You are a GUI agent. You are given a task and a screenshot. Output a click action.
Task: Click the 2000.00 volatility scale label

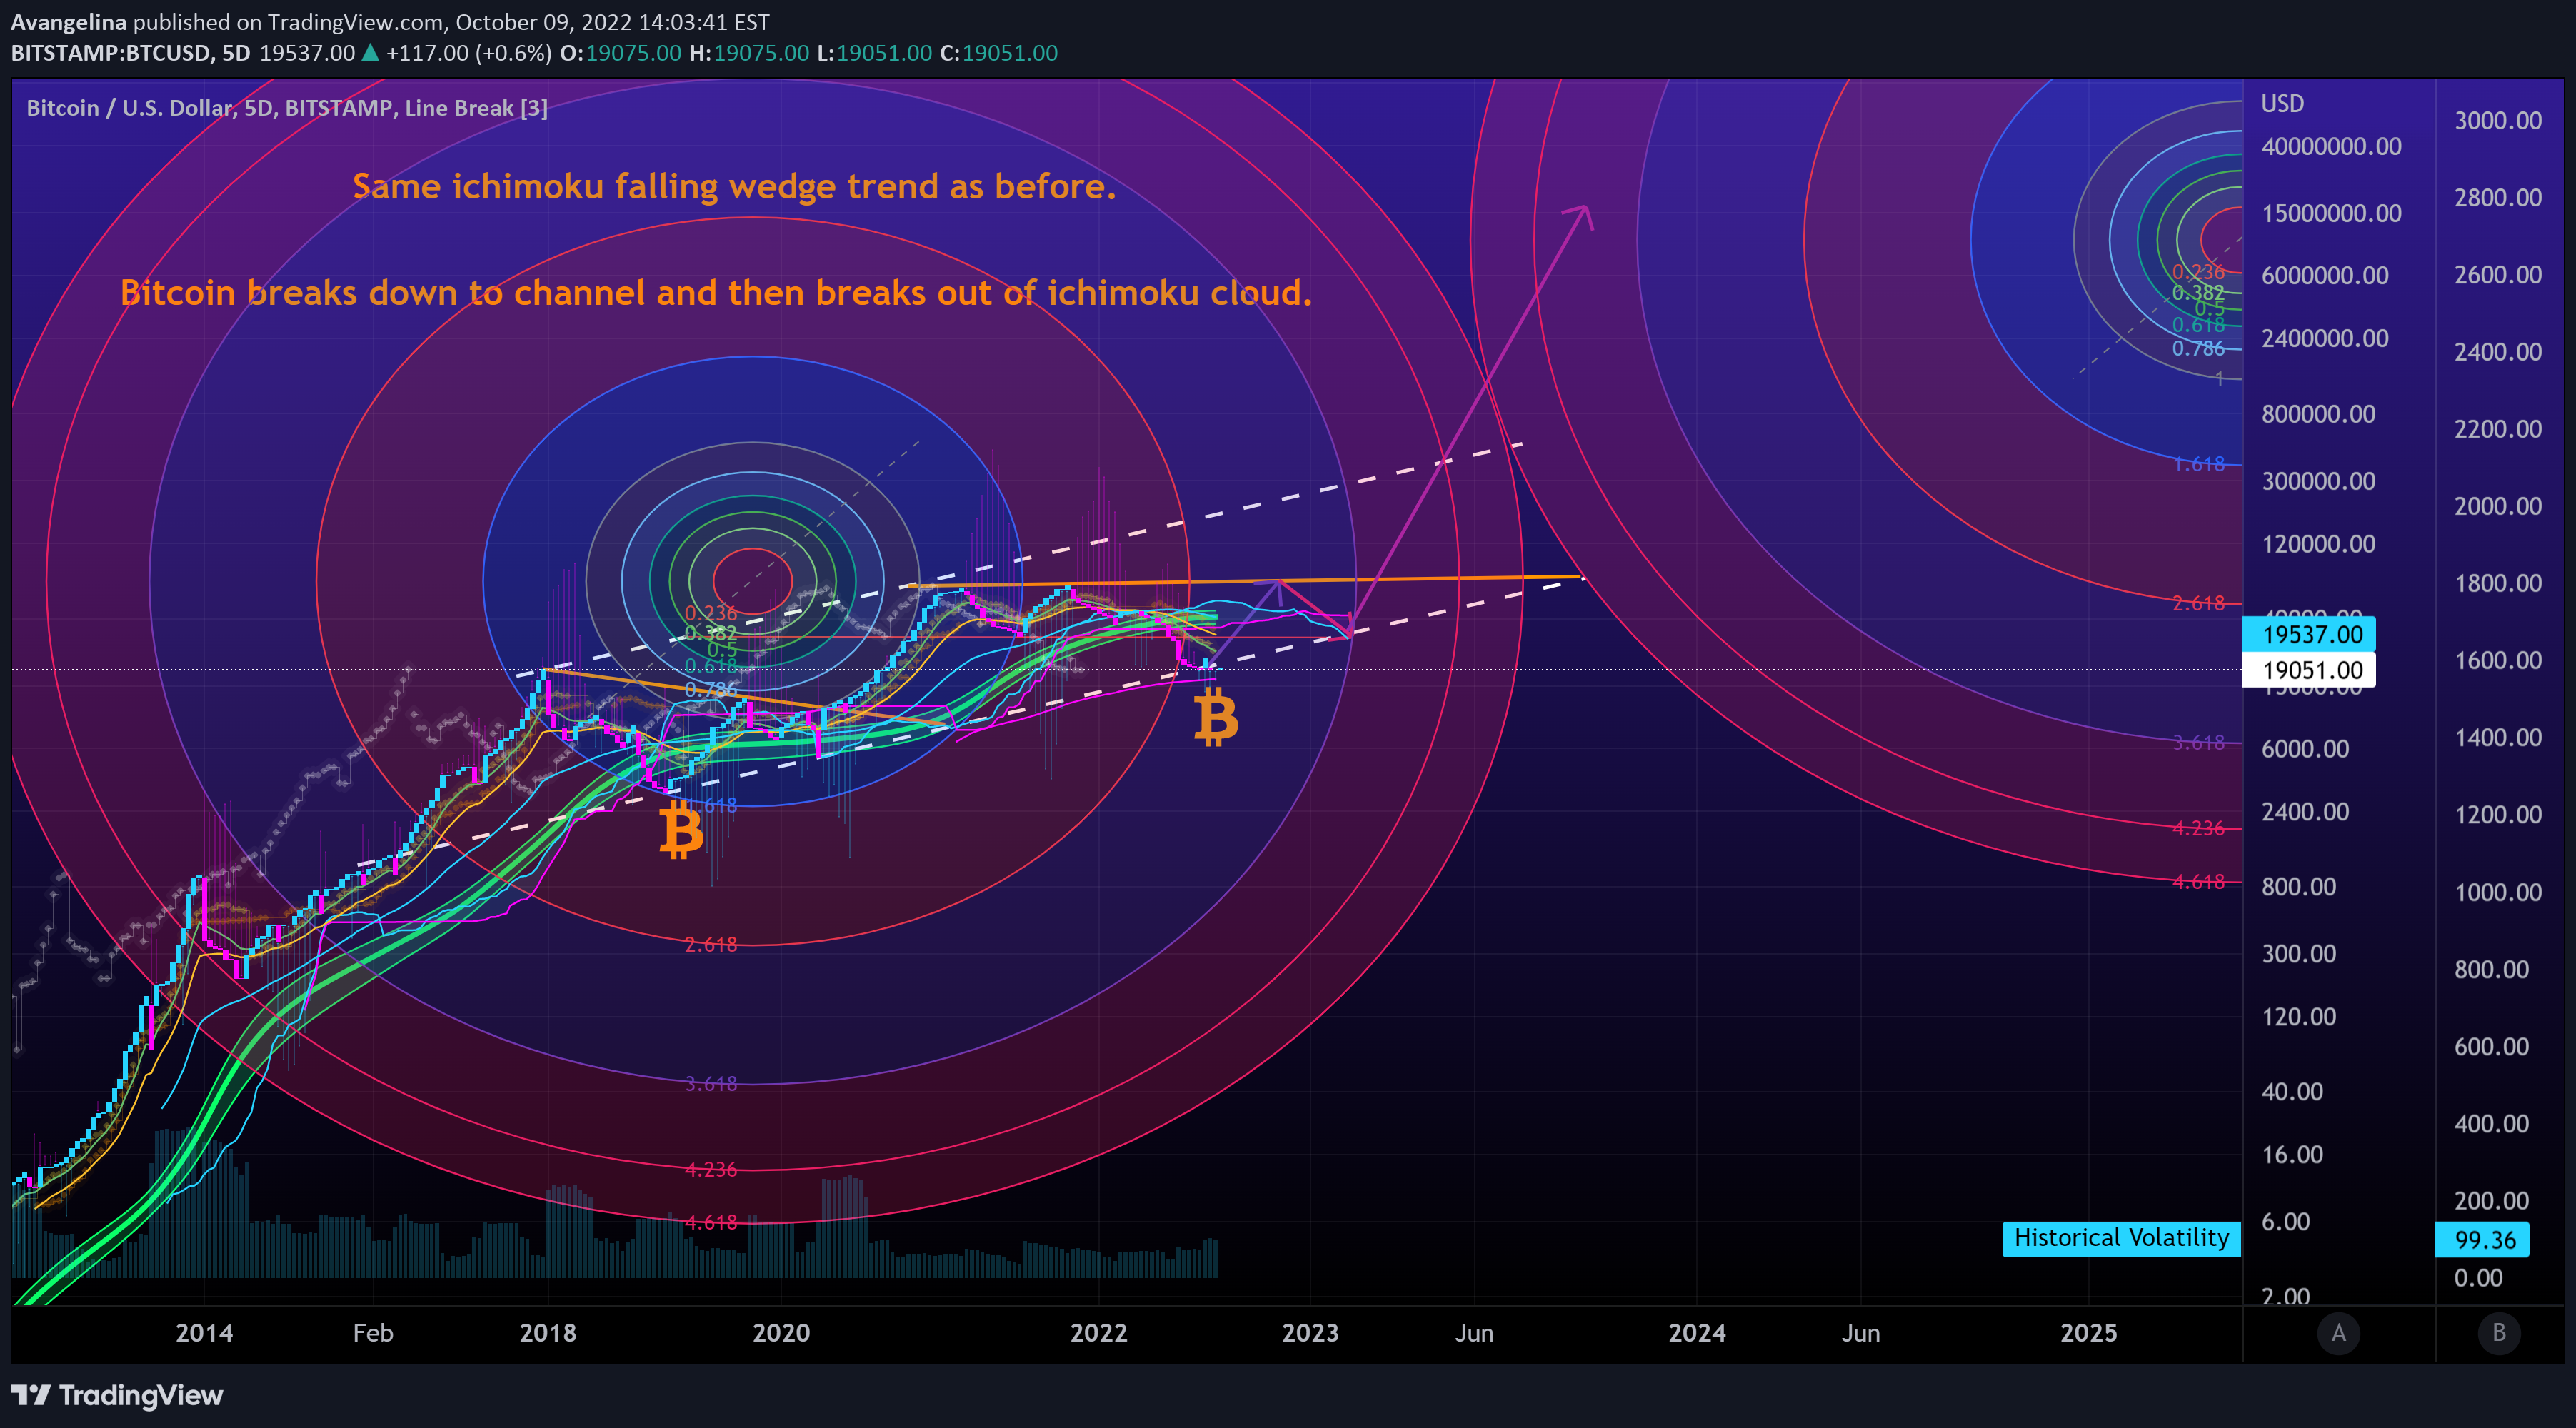(x=2498, y=506)
